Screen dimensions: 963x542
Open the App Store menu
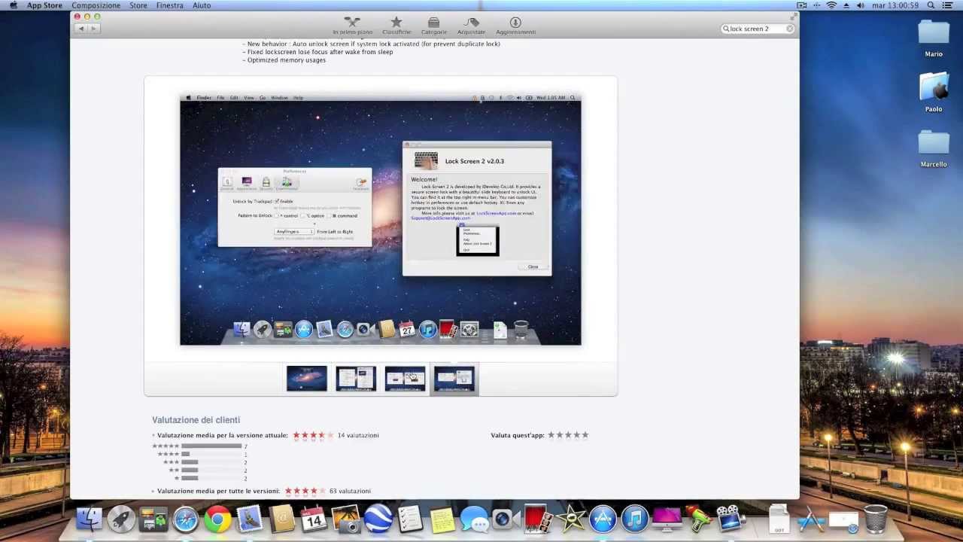click(44, 5)
